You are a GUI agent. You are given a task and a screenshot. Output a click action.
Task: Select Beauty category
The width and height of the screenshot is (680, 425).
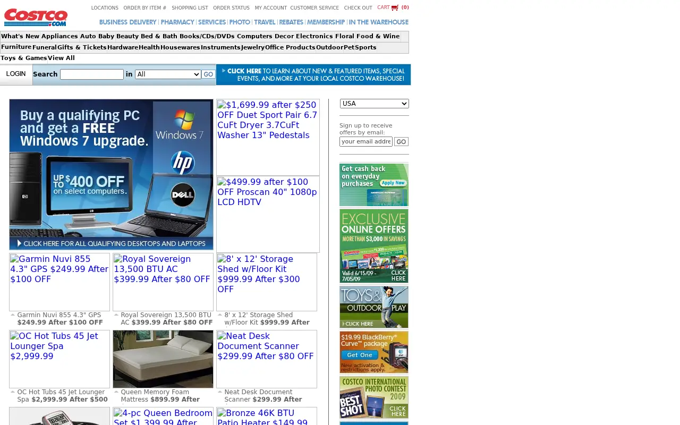[x=127, y=37]
